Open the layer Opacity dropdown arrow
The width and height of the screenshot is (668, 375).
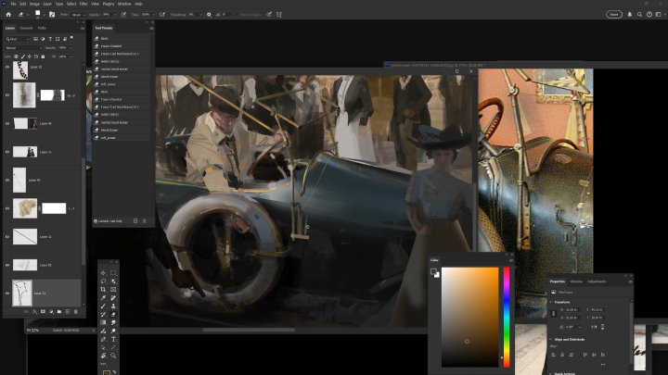click(x=71, y=47)
